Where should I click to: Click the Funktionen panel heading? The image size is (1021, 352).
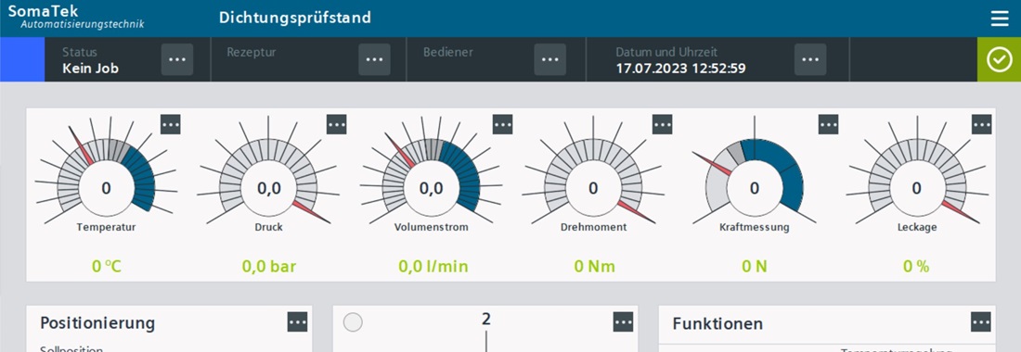click(x=717, y=323)
